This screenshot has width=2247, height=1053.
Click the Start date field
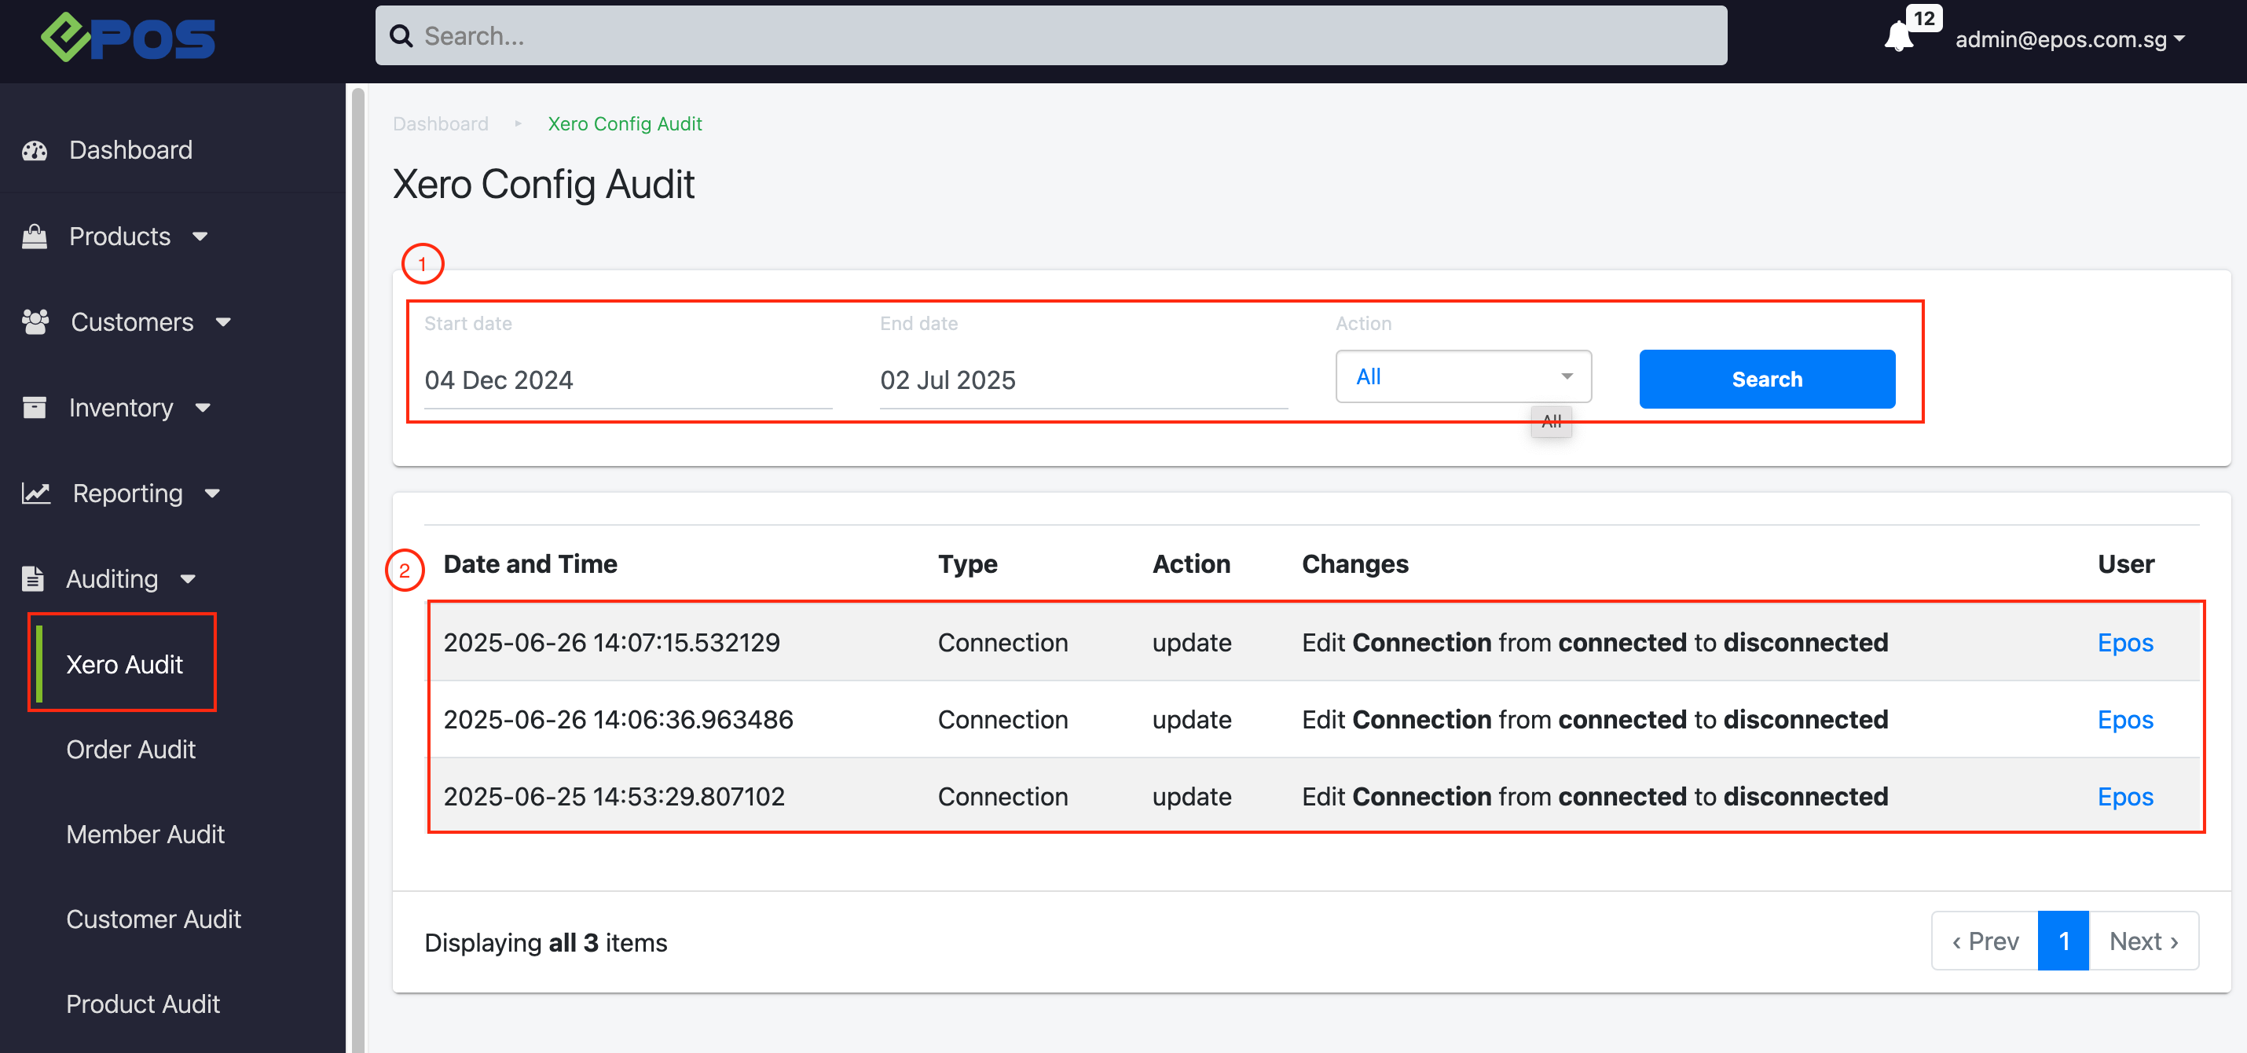pyautogui.click(x=627, y=380)
